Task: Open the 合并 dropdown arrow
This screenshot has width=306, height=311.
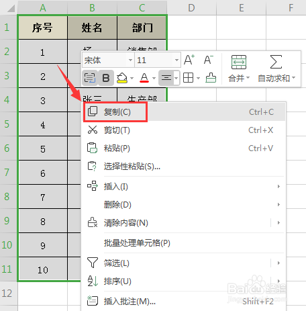Action: [x=248, y=78]
